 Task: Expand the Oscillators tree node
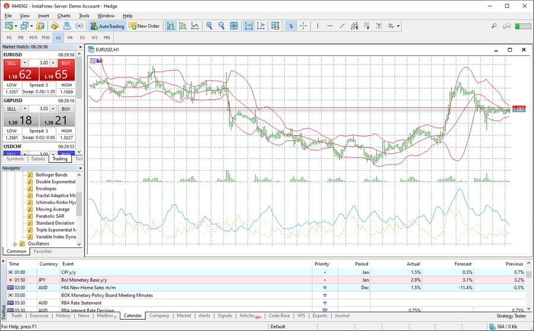pos(14,244)
